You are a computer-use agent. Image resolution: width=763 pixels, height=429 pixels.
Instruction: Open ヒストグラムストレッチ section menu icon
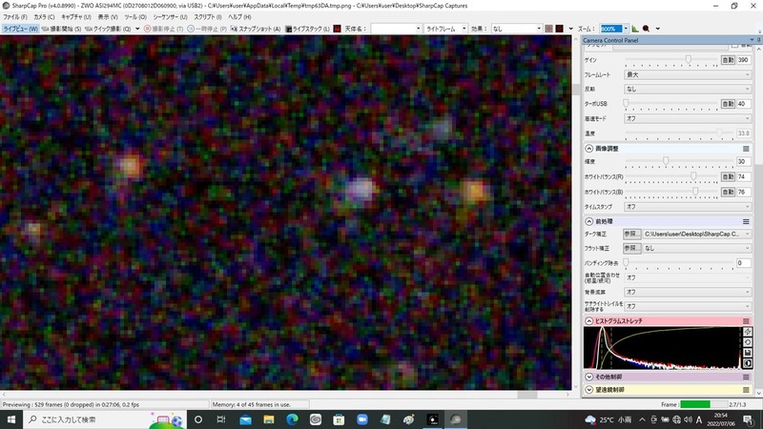point(746,321)
